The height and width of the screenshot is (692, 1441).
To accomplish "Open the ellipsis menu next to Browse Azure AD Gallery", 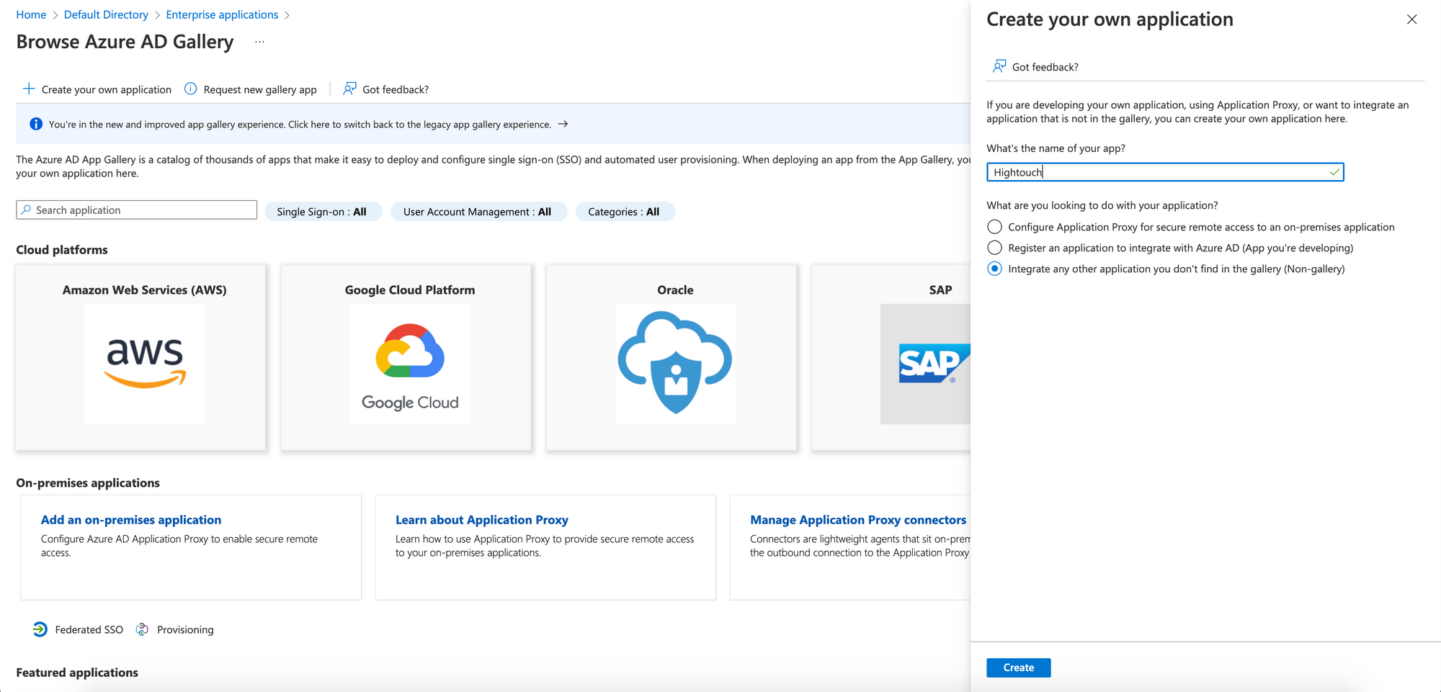I will tap(259, 42).
